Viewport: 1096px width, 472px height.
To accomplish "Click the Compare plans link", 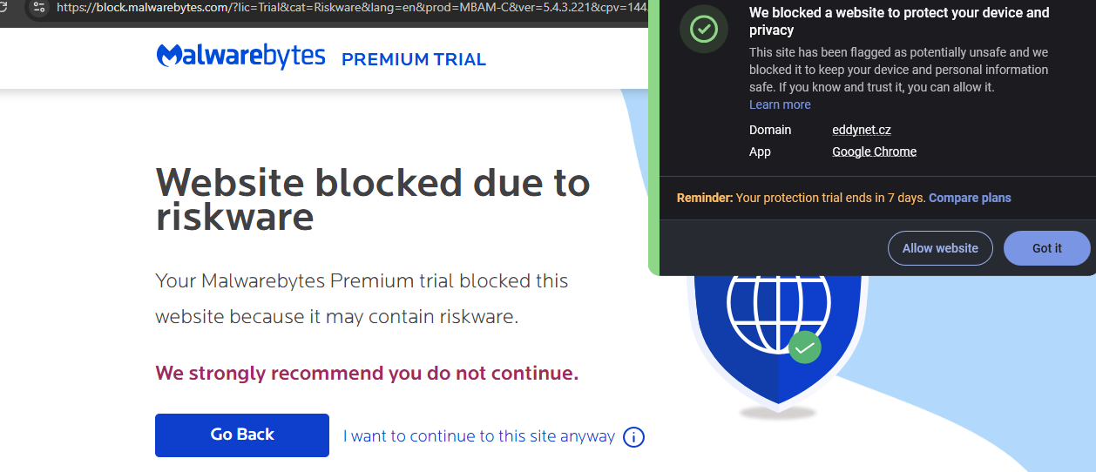I will click(970, 198).
